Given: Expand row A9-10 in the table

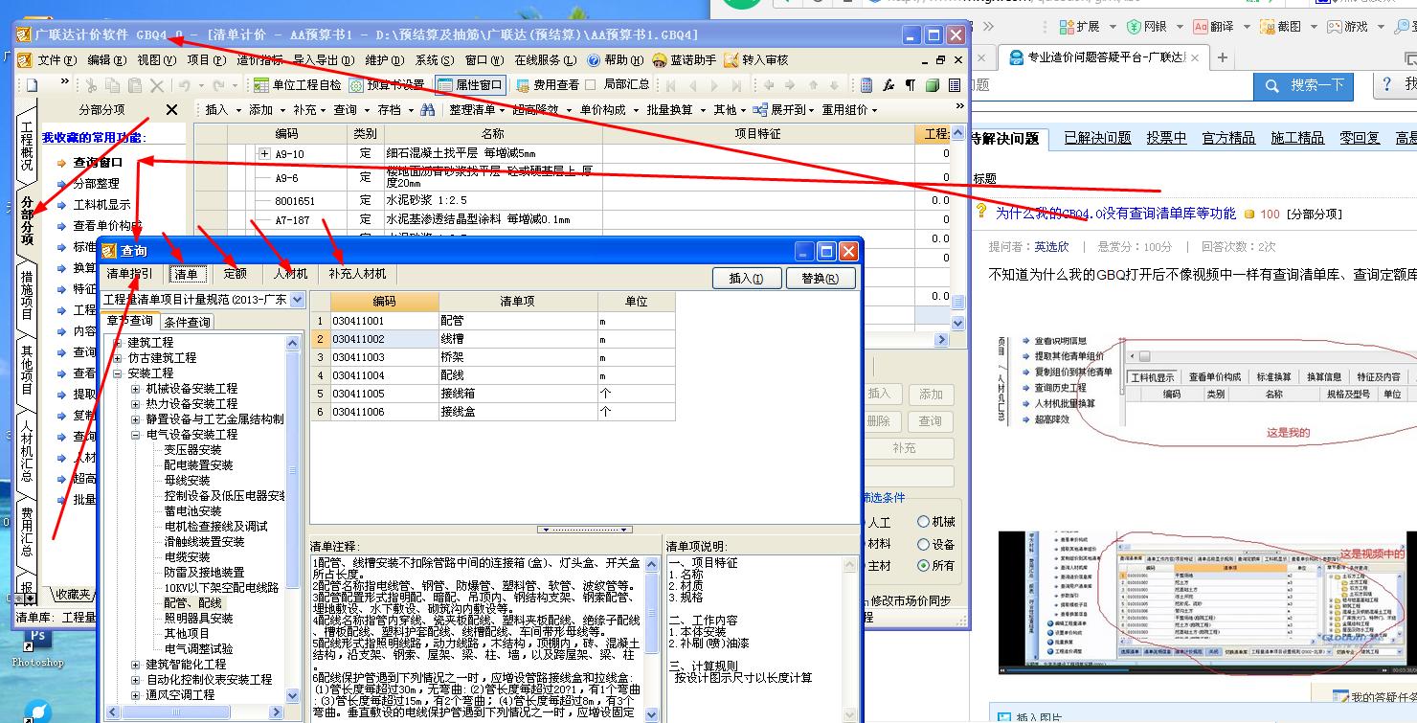Looking at the screenshot, I should (x=265, y=153).
